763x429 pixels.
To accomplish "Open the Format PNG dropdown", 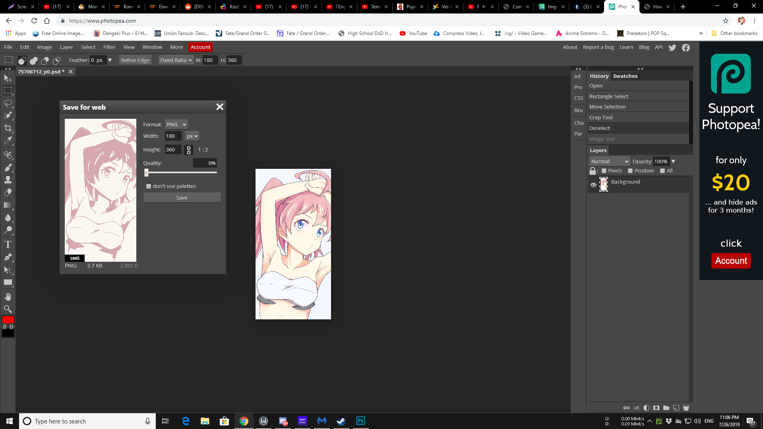I will pos(176,124).
